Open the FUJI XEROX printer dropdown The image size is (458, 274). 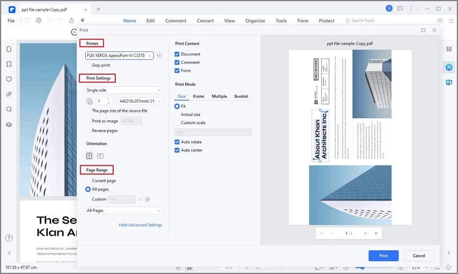tap(119, 55)
